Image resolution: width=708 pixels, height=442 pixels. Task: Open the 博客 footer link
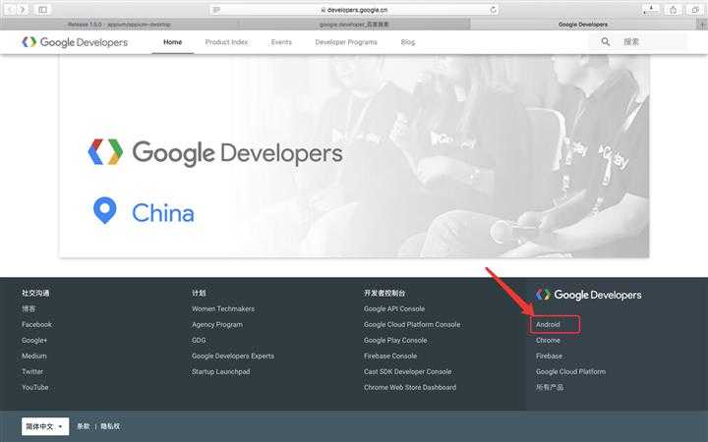pyautogui.click(x=29, y=309)
